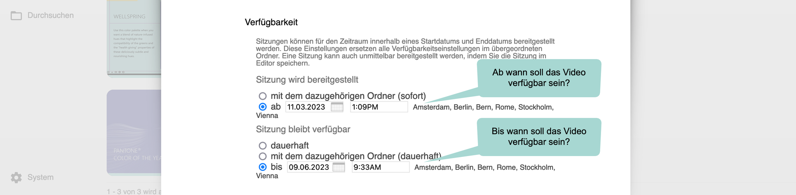Select 'mit dem dazugehörigen Ordner (sofort)' option
Screen dimensions: 796x195
[263, 96]
